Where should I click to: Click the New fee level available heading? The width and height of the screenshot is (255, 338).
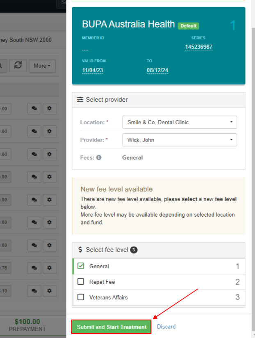point(116,189)
